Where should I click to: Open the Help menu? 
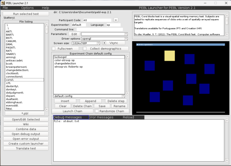[x=45, y=8]
